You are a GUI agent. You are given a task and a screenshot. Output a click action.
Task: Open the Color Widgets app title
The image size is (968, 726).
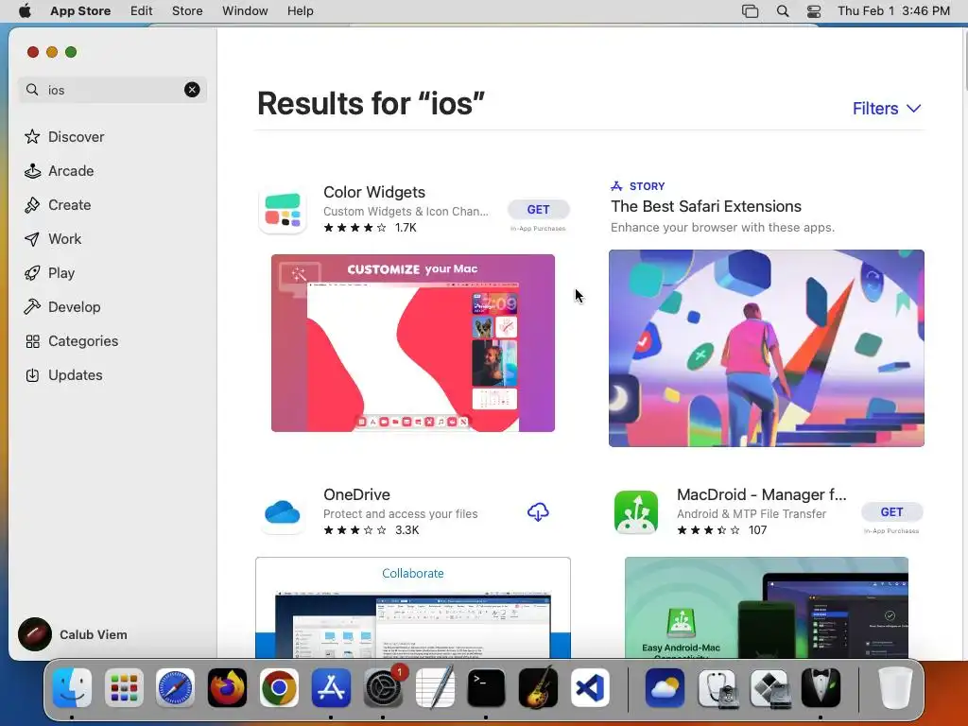click(374, 192)
